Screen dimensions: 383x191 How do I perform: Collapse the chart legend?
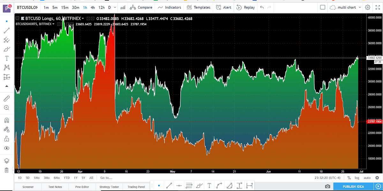(x=17, y=18)
